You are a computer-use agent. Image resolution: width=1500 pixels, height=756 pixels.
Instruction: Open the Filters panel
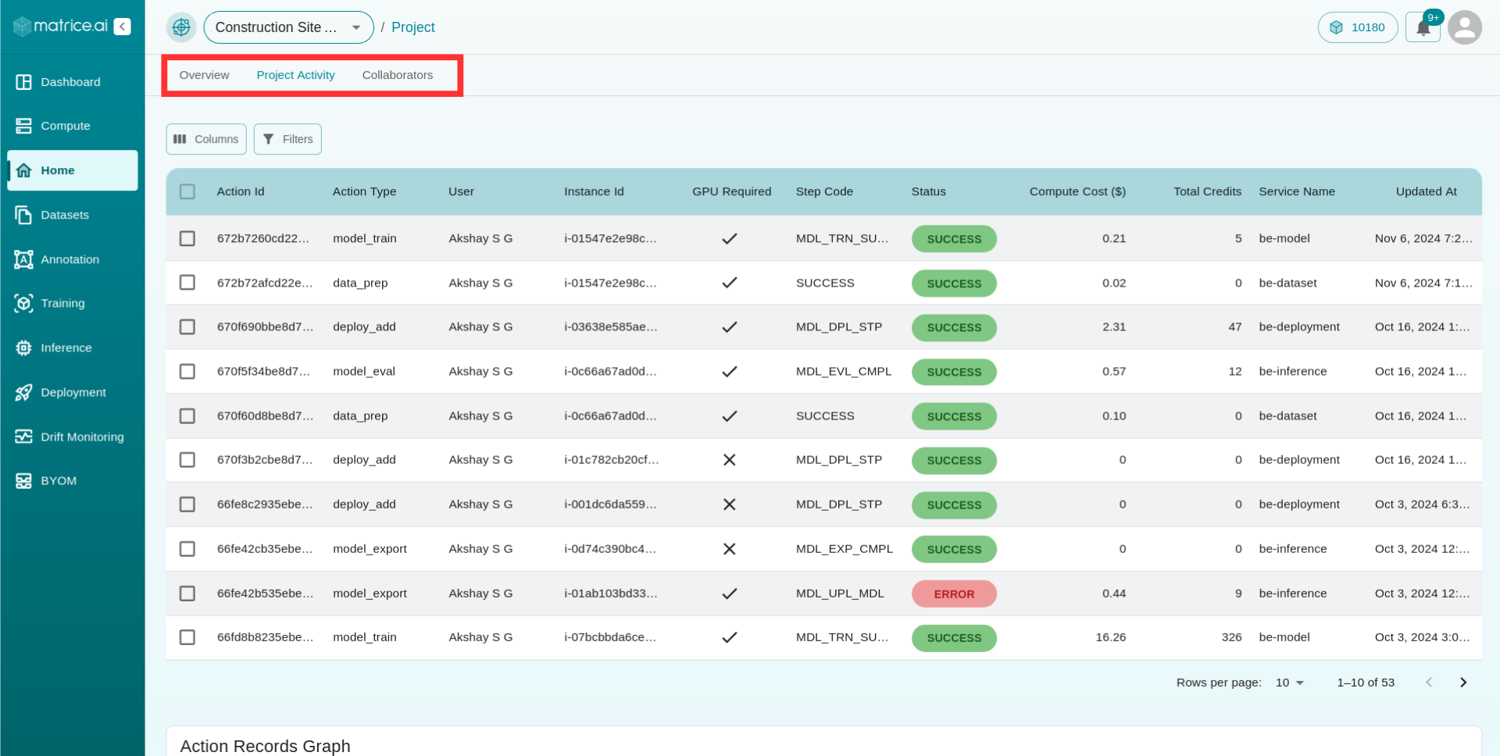click(287, 139)
